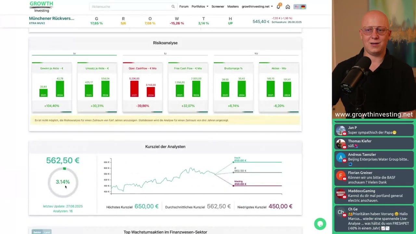Open the Forum page
416x234 pixels.
pos(184,6)
